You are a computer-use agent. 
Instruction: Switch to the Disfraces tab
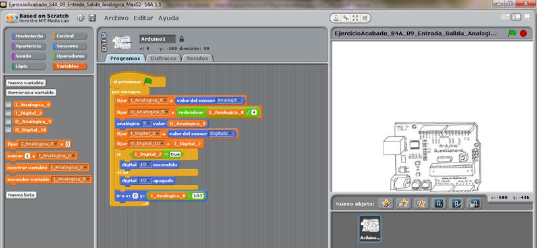tap(163, 59)
